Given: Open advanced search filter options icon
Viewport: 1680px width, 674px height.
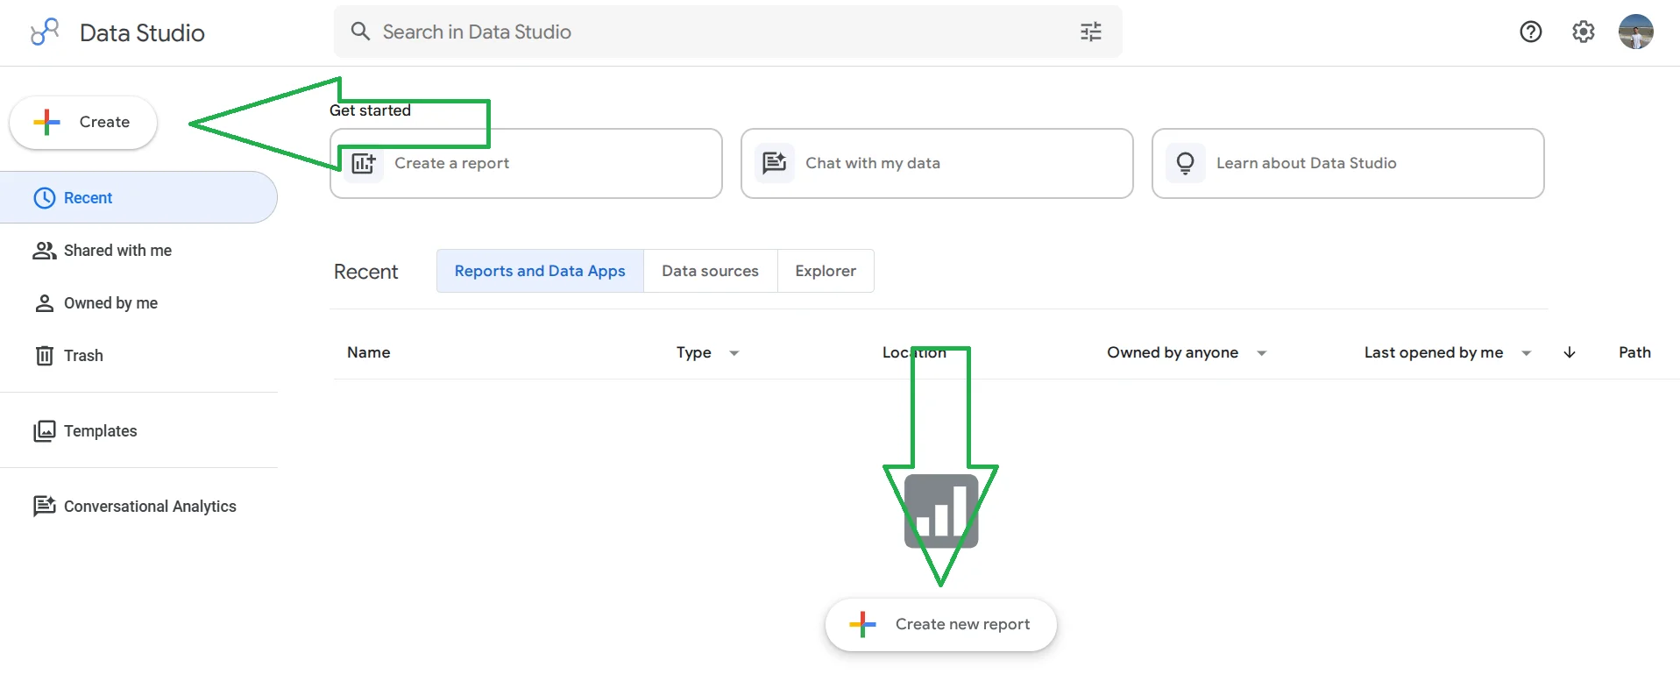Looking at the screenshot, I should click(1091, 32).
